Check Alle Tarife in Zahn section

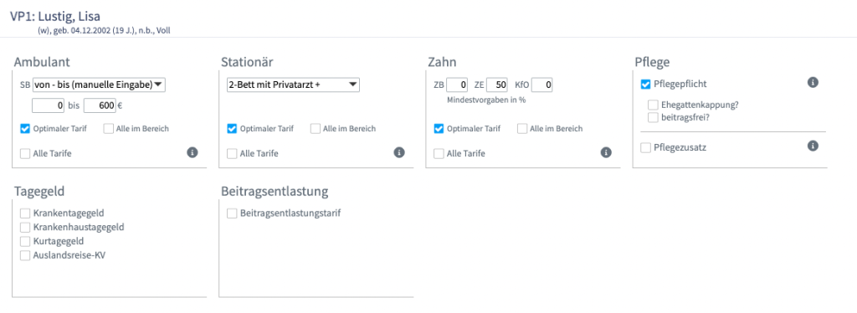point(439,153)
